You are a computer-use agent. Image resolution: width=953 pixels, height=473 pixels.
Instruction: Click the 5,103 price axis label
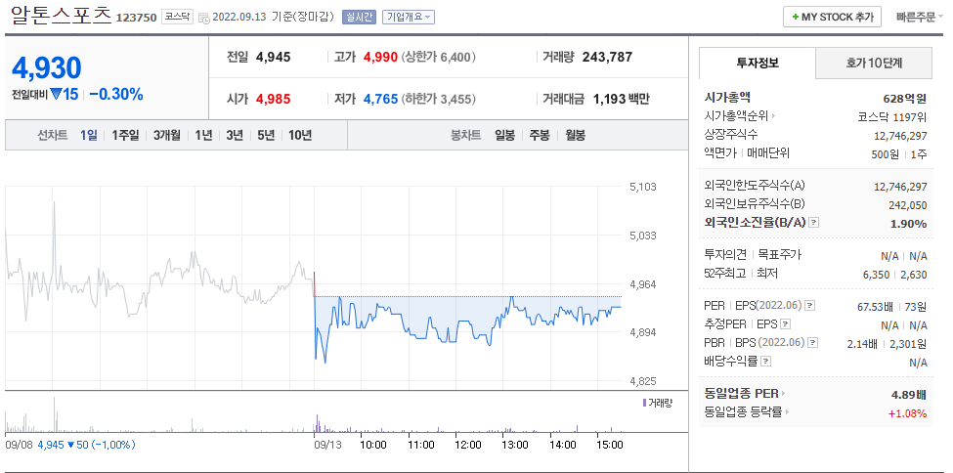click(643, 187)
